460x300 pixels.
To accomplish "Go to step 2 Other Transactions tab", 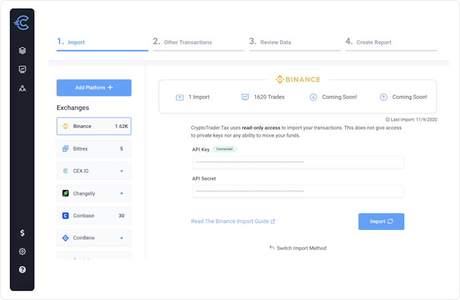I will (199, 43).
